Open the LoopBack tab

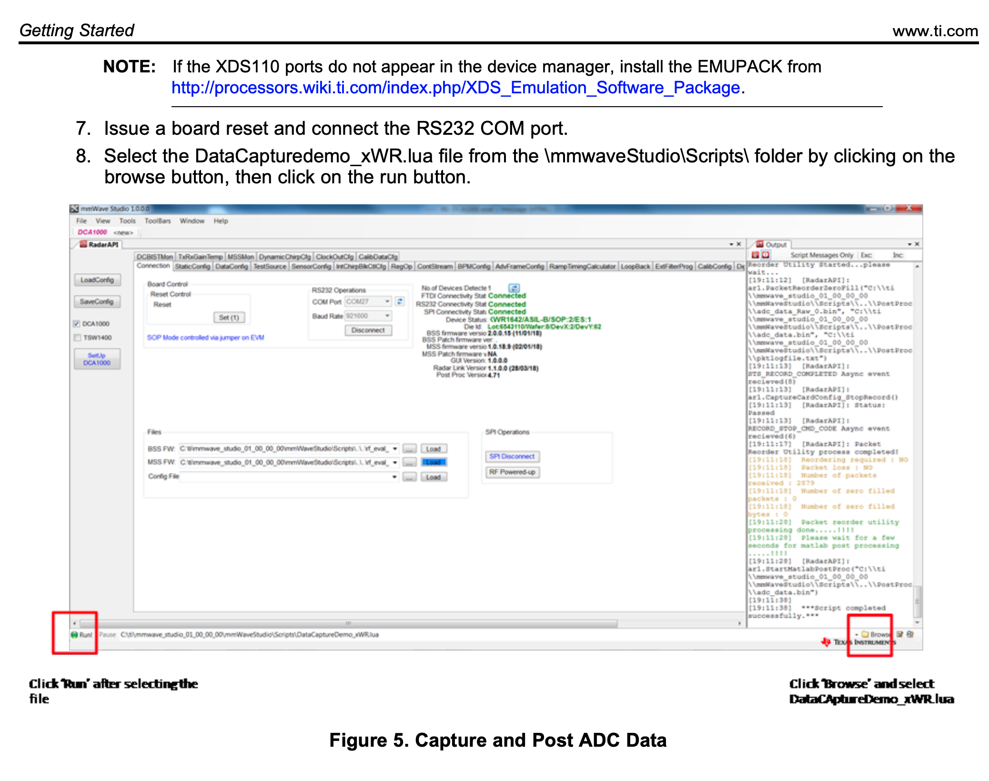636,266
